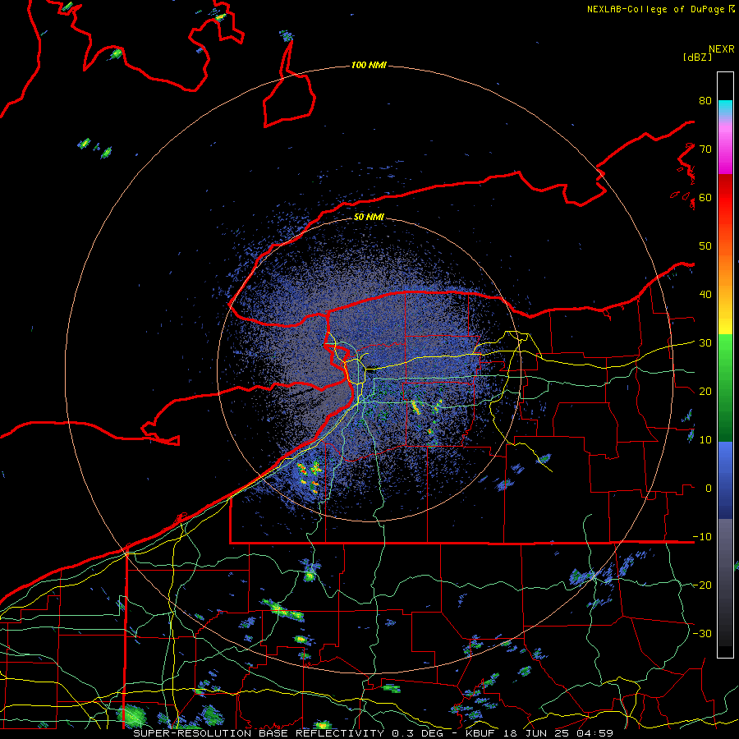Click the 30 value on dBZ scale
This screenshot has height=739, width=739.
pos(705,343)
